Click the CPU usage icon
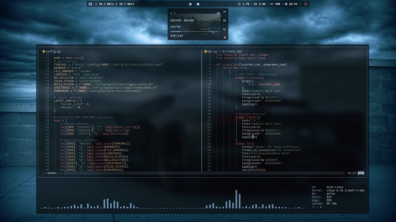The width and height of the screenshot is (396, 222). pyautogui.click(x=239, y=4)
